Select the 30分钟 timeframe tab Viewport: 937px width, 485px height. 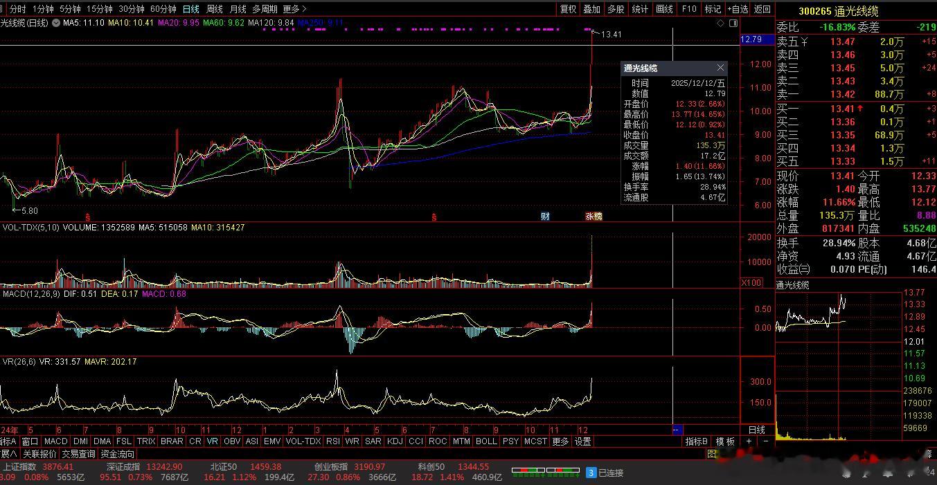click(x=132, y=9)
